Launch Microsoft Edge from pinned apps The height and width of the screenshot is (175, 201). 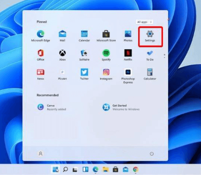[41, 36]
